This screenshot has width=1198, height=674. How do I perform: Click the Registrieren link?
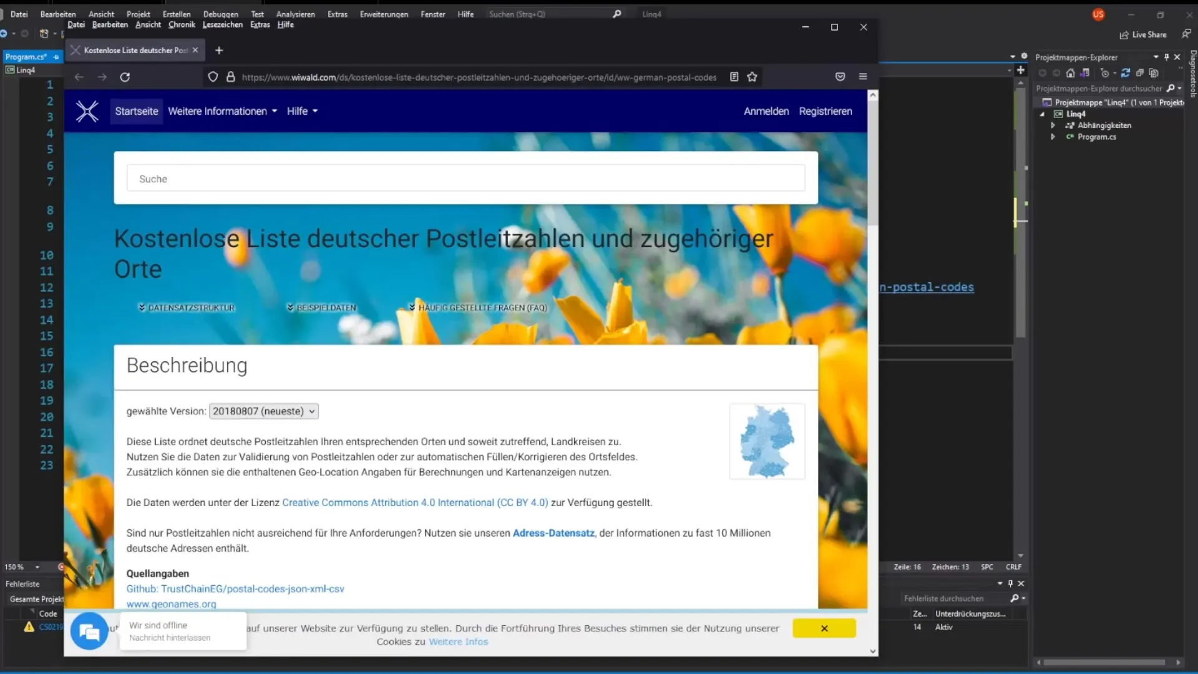(825, 111)
